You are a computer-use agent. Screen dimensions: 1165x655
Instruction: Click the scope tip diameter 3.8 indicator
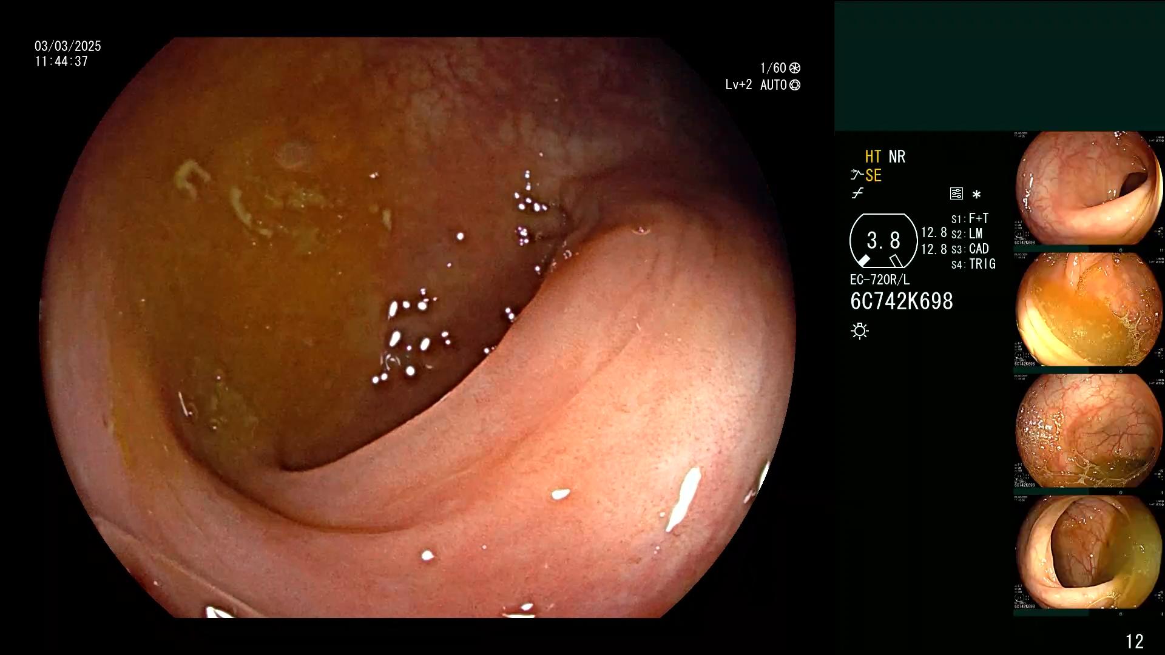tap(883, 241)
